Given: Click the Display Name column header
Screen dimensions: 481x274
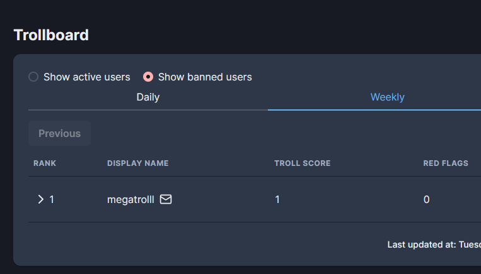Looking at the screenshot, I should [x=137, y=163].
